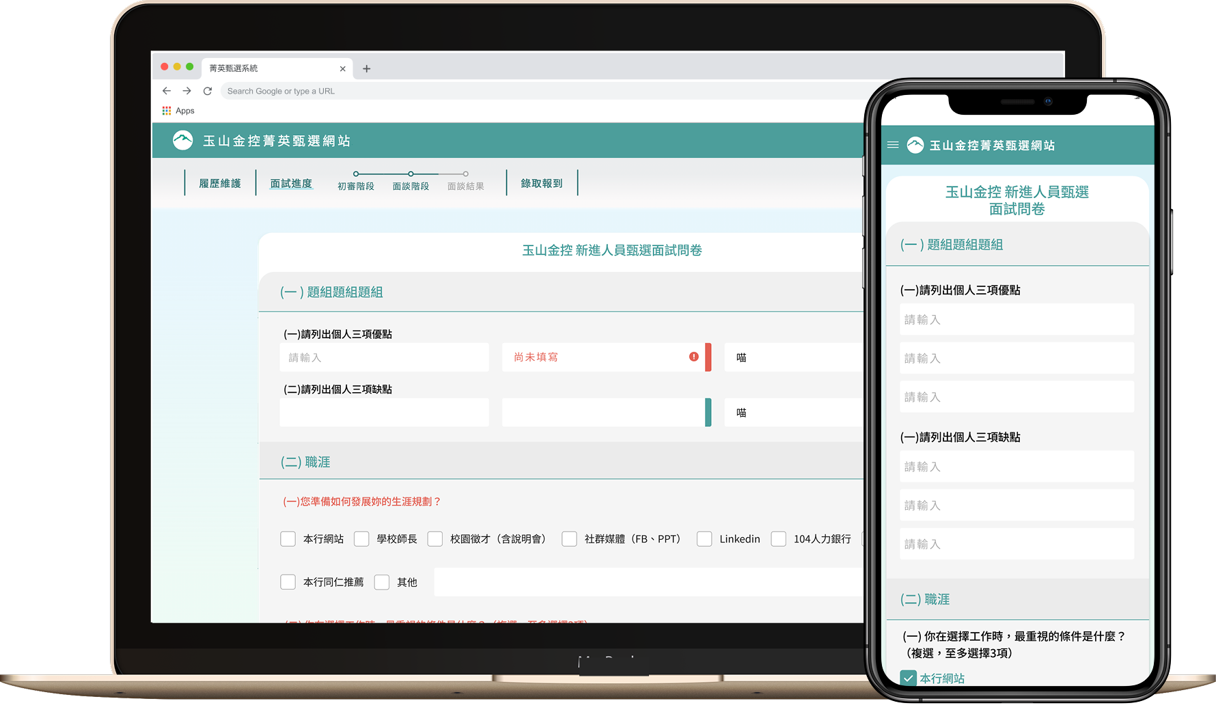The width and height of the screenshot is (1216, 714).
Task: Uncheck 本行網站 on the mobile form
Action: 908,678
